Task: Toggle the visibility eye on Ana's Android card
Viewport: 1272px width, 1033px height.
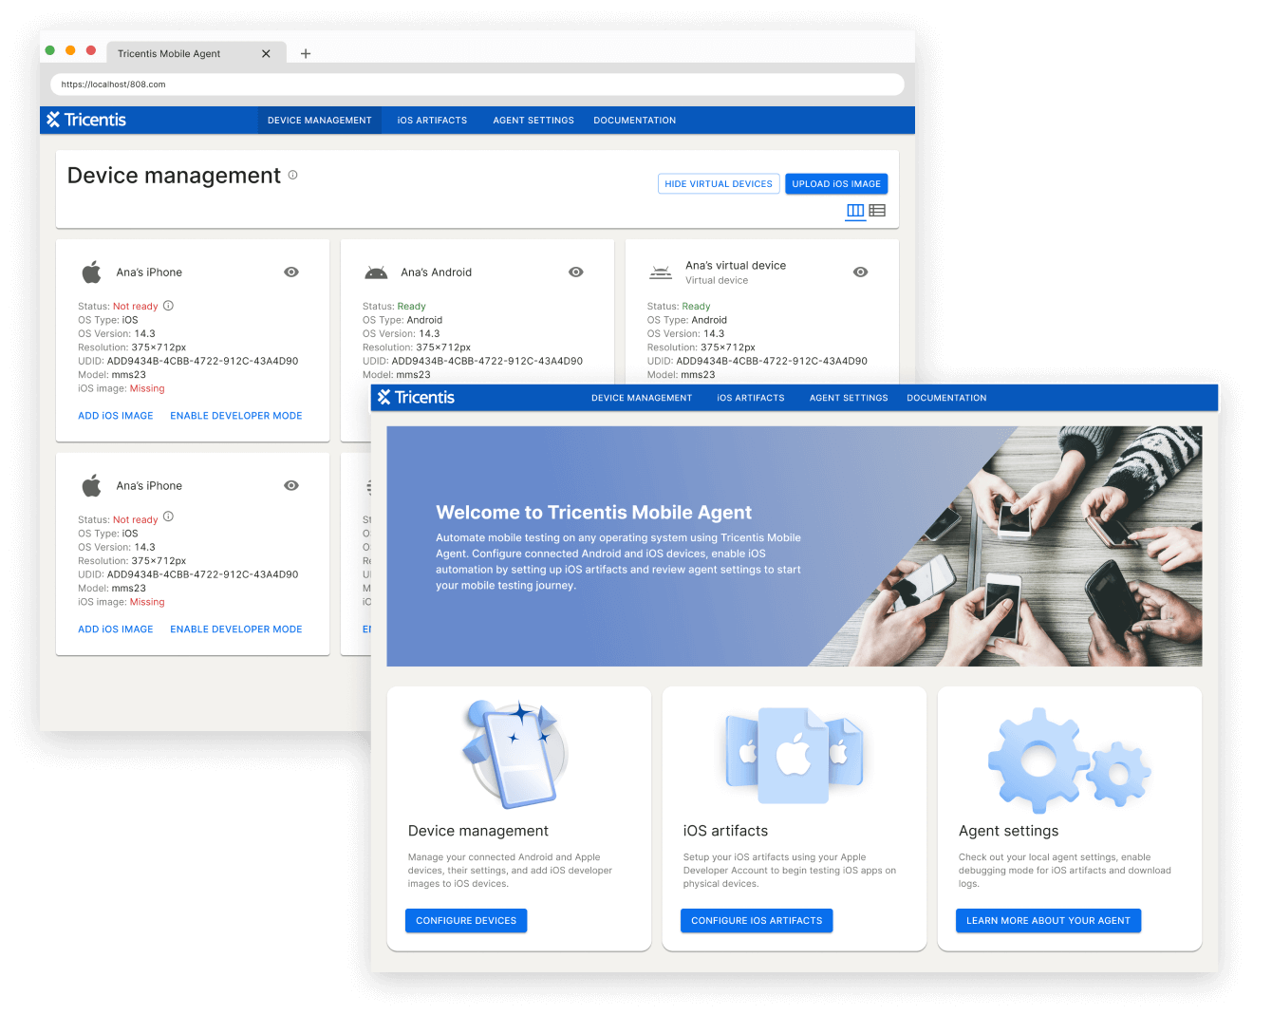Action: pyautogui.click(x=576, y=272)
